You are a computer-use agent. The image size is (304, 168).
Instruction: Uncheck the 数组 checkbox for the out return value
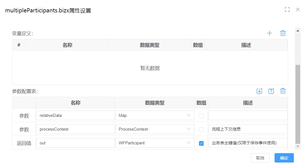pyautogui.click(x=201, y=143)
